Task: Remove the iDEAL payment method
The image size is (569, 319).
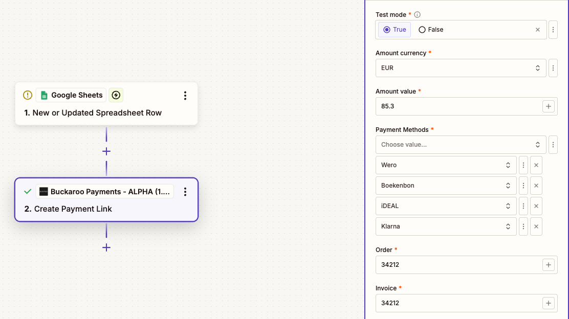Action: [x=536, y=206]
